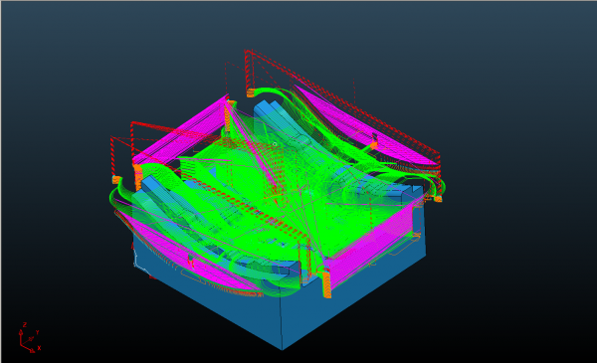Select the X axis label on triad

[x=39, y=348]
